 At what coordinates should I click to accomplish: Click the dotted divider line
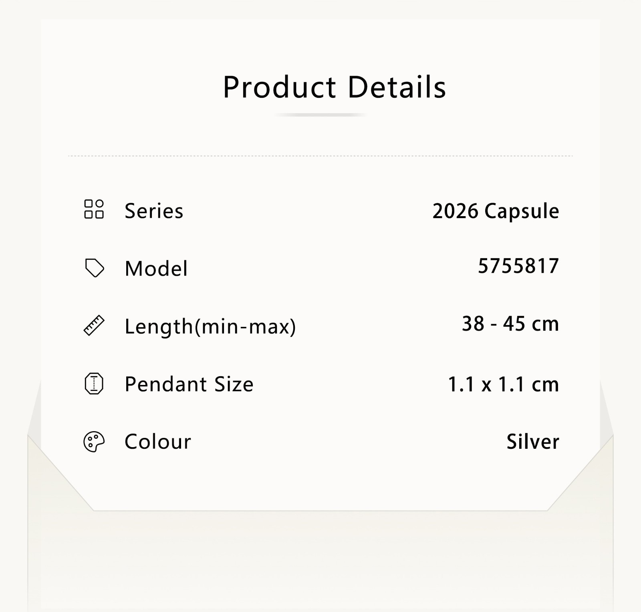[320, 156]
